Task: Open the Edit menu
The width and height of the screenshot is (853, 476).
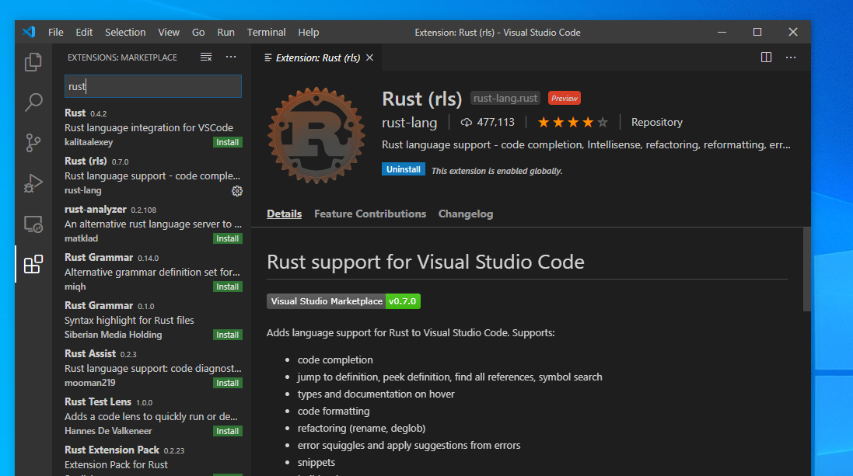Action: pos(84,32)
